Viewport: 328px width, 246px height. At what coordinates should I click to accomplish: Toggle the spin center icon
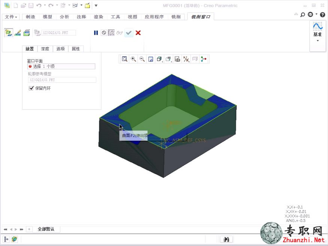click(204, 59)
